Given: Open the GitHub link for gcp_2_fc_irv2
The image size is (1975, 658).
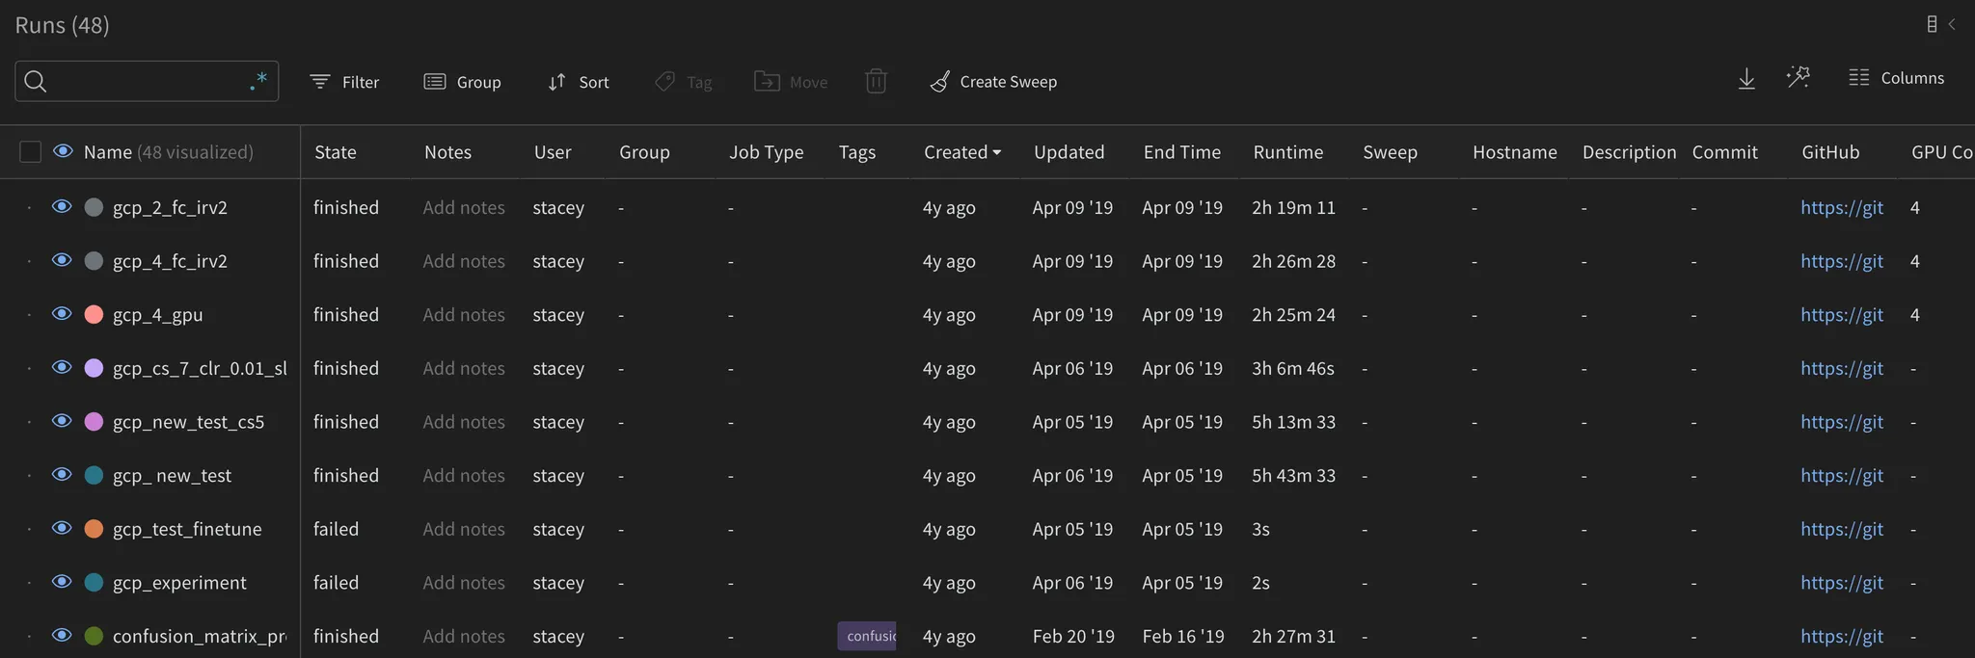Looking at the screenshot, I should click(1841, 207).
